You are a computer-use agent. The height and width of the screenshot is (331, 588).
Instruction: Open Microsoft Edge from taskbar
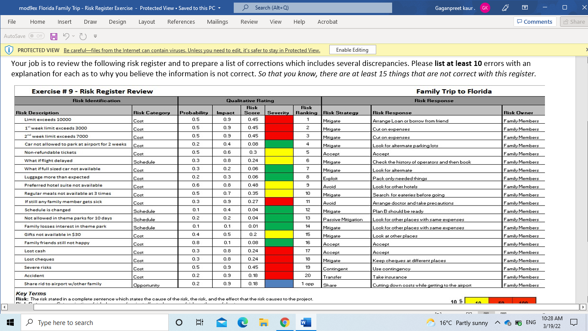tap(243, 322)
